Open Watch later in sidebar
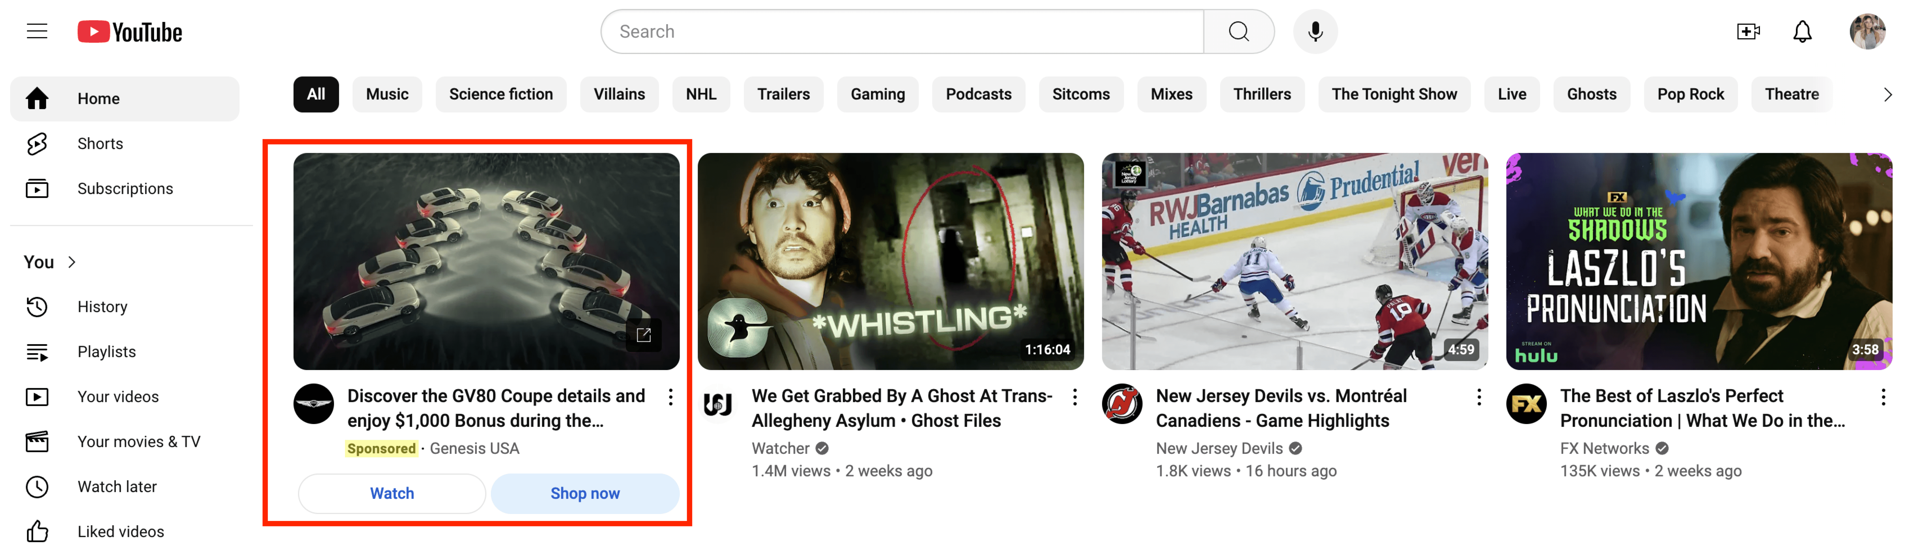This screenshot has height=559, width=1905. click(x=117, y=486)
